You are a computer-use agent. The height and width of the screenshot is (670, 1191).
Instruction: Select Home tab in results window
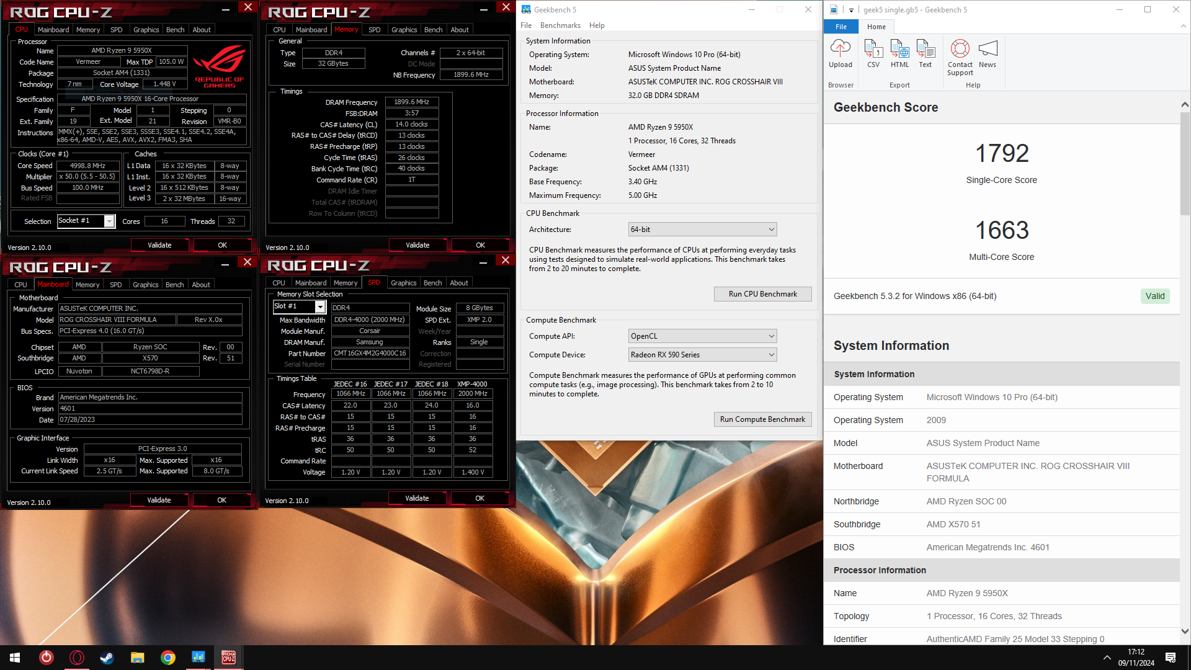click(x=877, y=27)
